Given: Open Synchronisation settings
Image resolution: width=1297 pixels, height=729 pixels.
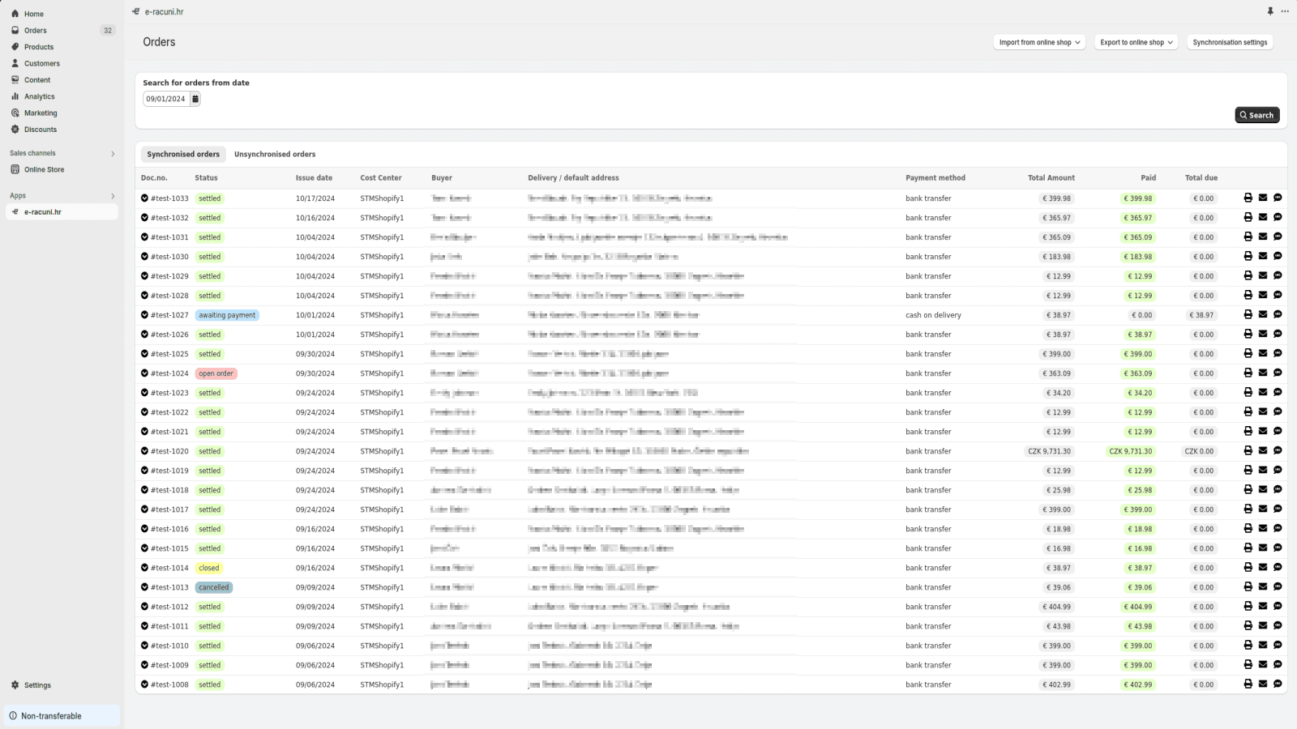Looking at the screenshot, I should coord(1229,42).
